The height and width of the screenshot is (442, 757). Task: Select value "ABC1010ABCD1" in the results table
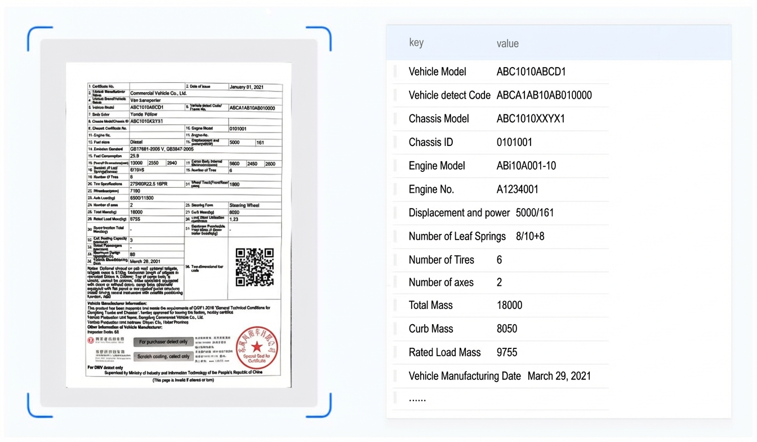pos(531,72)
